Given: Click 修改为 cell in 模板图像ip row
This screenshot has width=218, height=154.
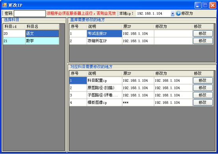Looking at the screenshot, I should coord(173,103).
